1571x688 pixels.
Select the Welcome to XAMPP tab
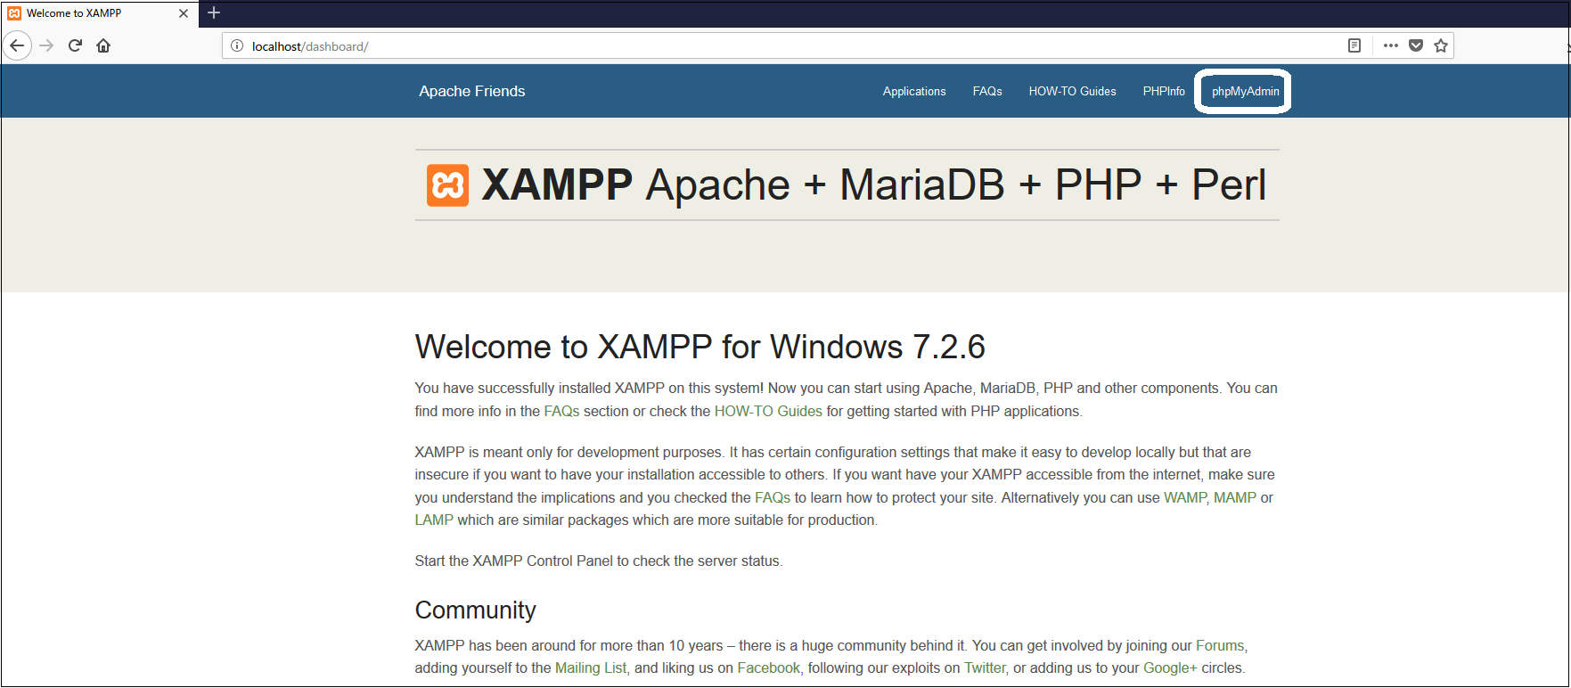point(98,13)
